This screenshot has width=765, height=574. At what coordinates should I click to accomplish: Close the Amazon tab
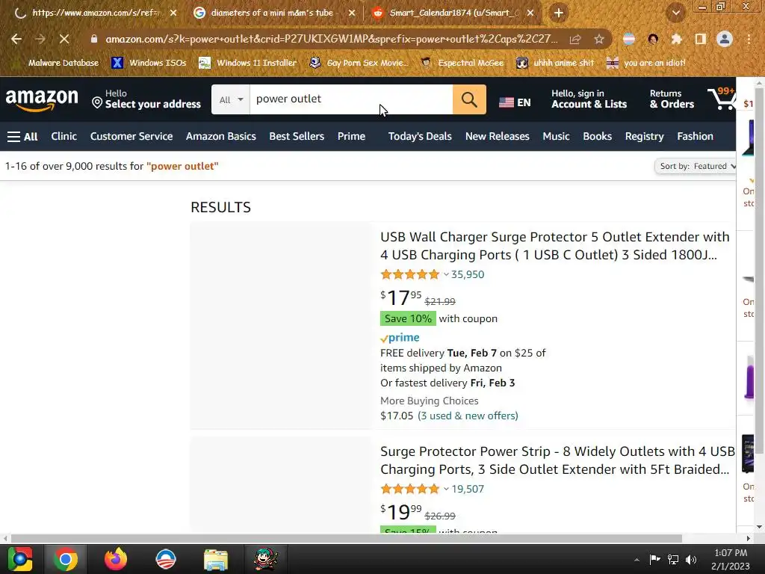tap(173, 13)
